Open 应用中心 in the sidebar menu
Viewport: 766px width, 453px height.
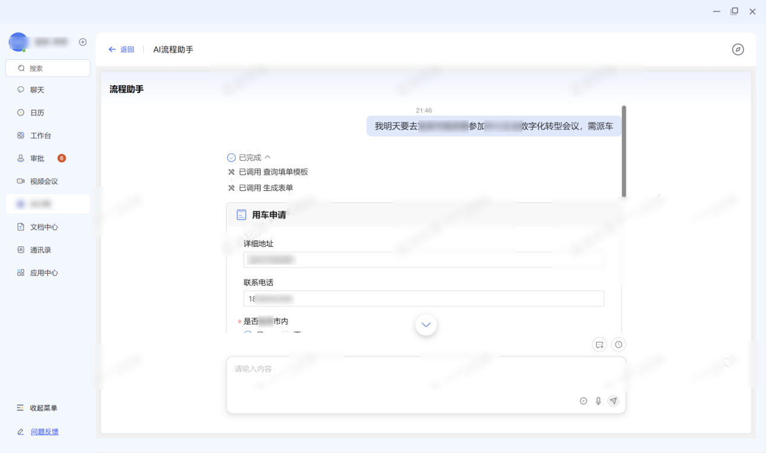pyautogui.click(x=21, y=272)
